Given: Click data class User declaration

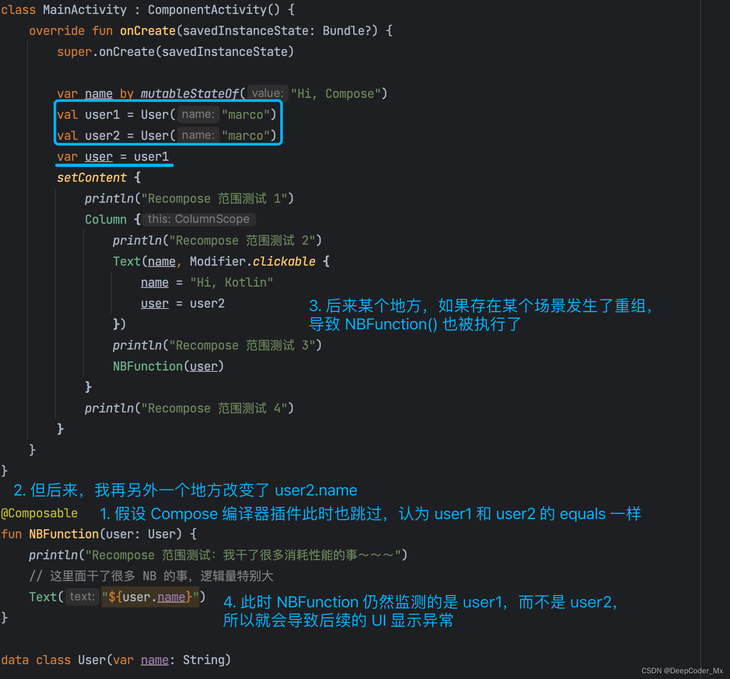Looking at the screenshot, I should (116, 660).
